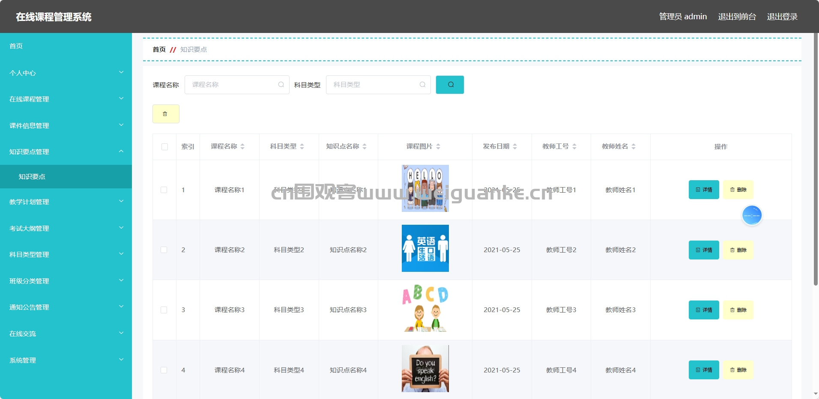Expand 考试大纲管理 sidebar menu

(x=66, y=228)
